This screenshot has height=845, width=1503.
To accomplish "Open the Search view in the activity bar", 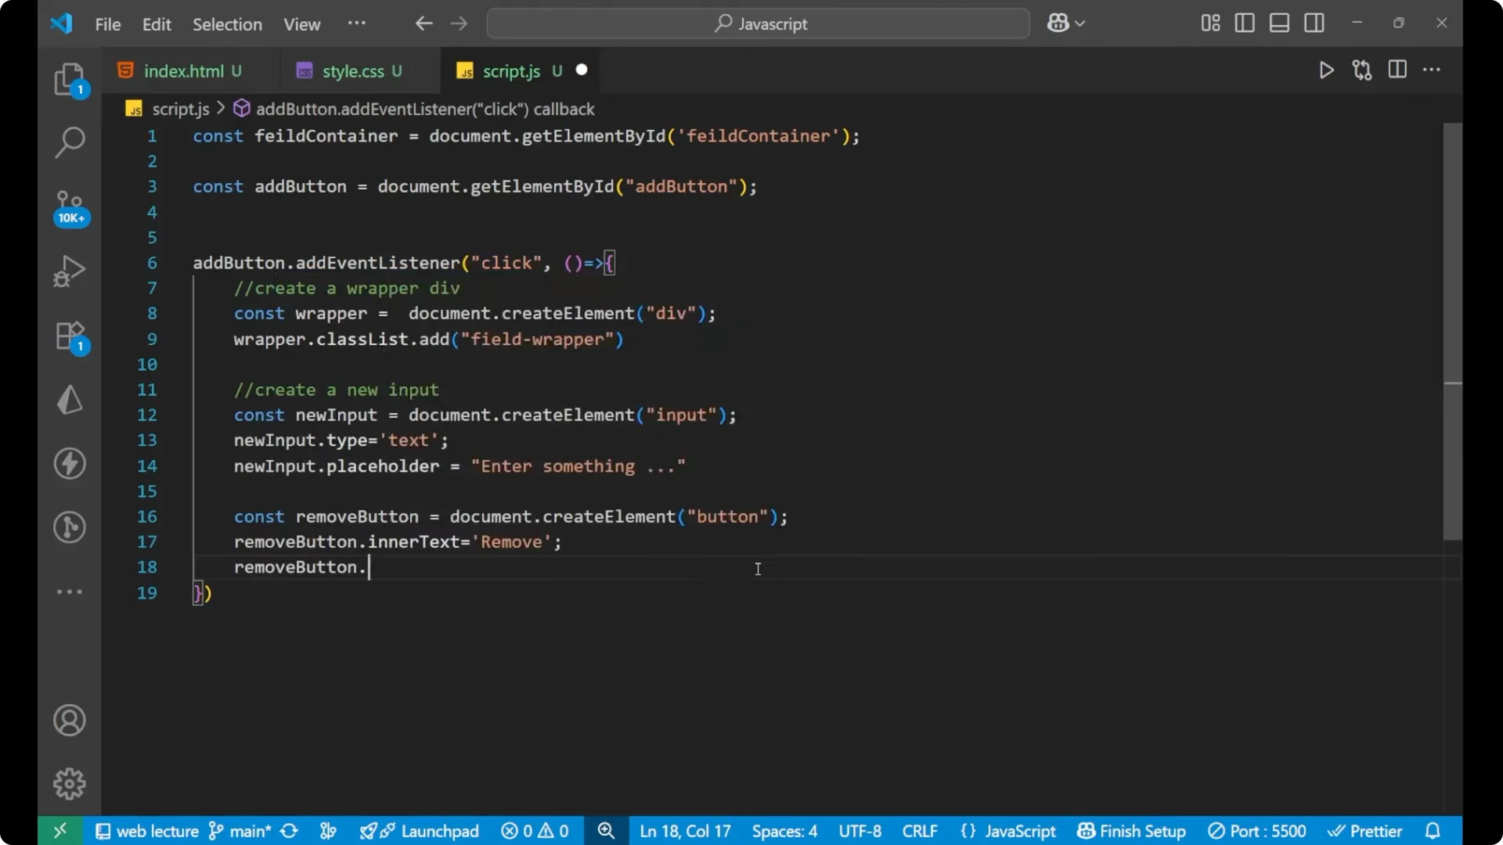I will pyautogui.click(x=70, y=142).
